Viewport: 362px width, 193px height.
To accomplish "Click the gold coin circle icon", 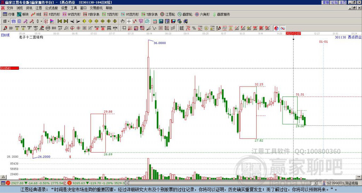I will pos(206,28).
